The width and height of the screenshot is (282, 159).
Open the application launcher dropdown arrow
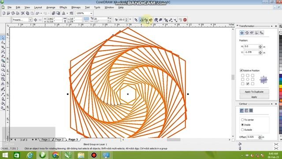click(67, 13)
